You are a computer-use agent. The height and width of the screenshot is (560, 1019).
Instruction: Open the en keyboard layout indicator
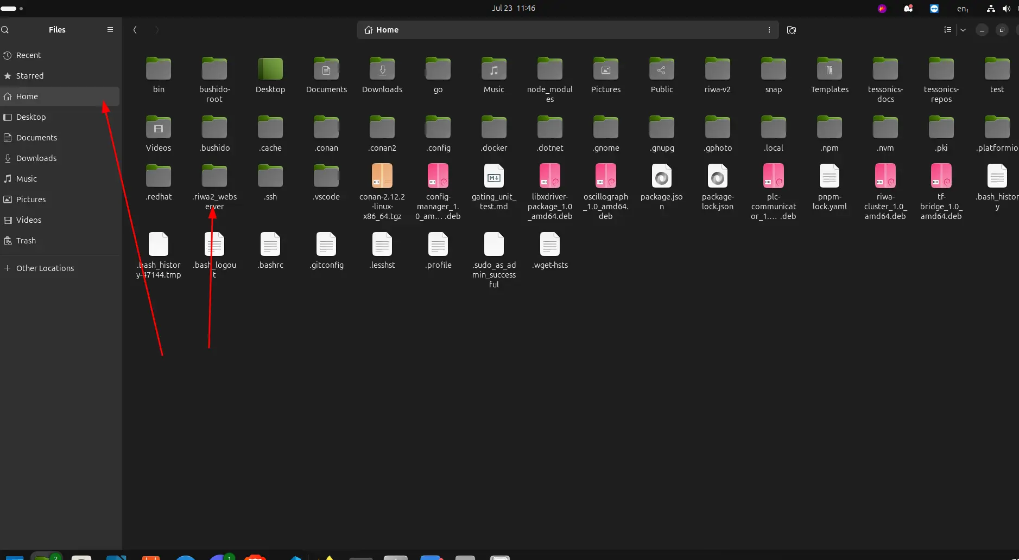[x=963, y=9]
